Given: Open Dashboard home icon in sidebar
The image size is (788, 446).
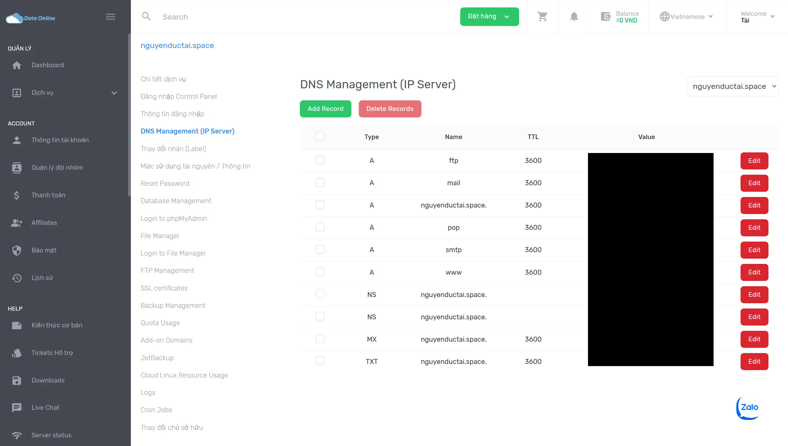Looking at the screenshot, I should [17, 65].
